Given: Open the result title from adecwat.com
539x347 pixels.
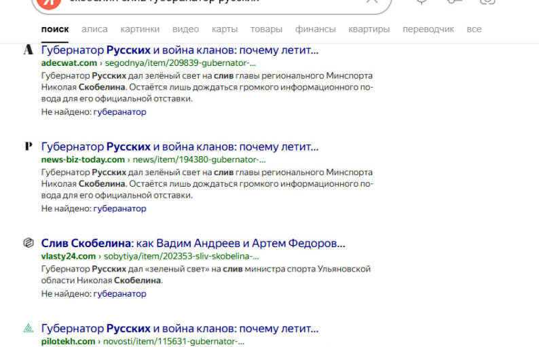Looking at the screenshot, I should click(x=179, y=50).
